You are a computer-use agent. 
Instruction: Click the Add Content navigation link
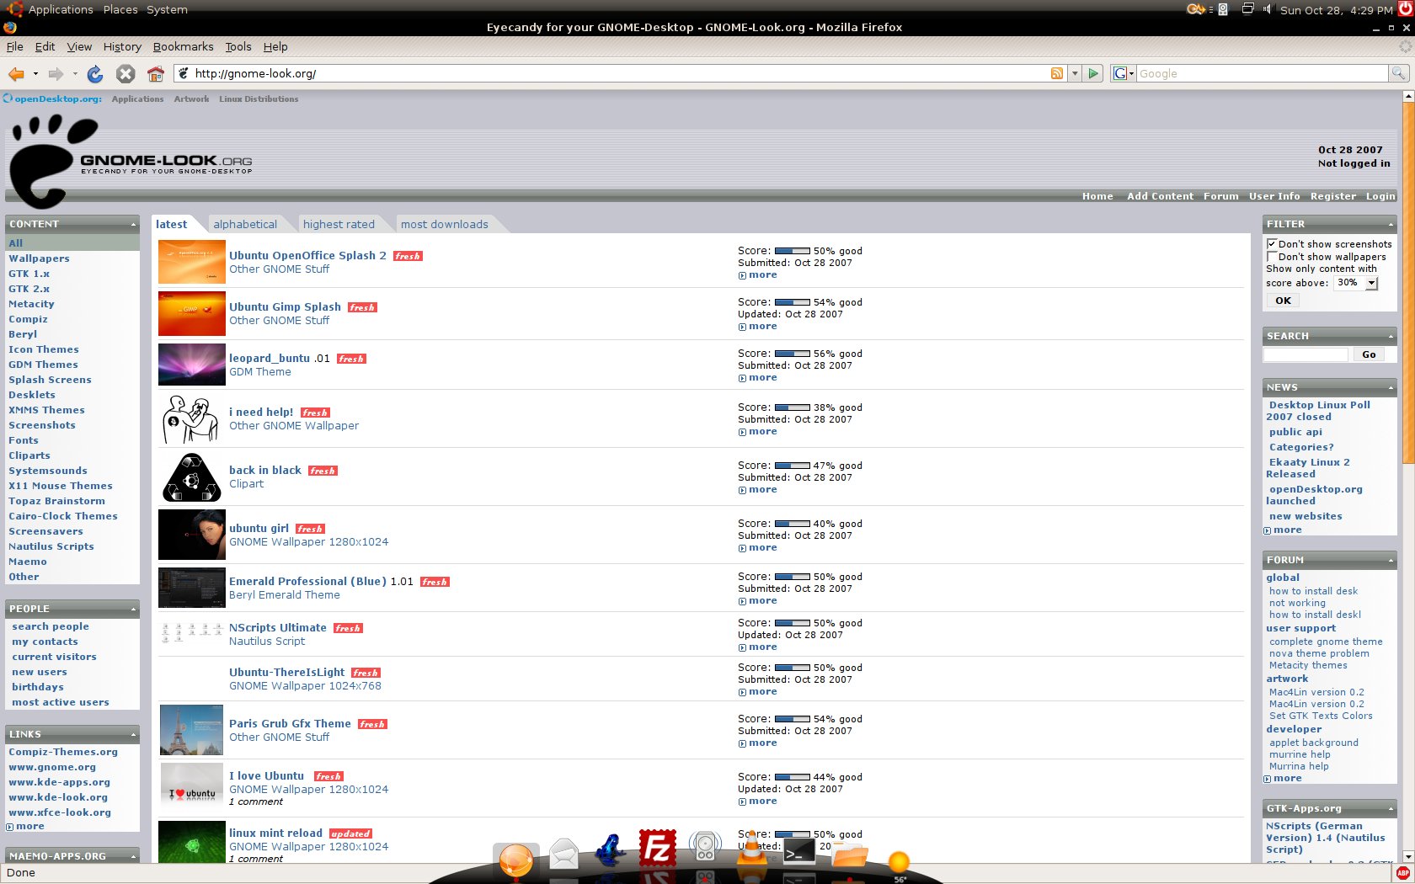[x=1160, y=196]
